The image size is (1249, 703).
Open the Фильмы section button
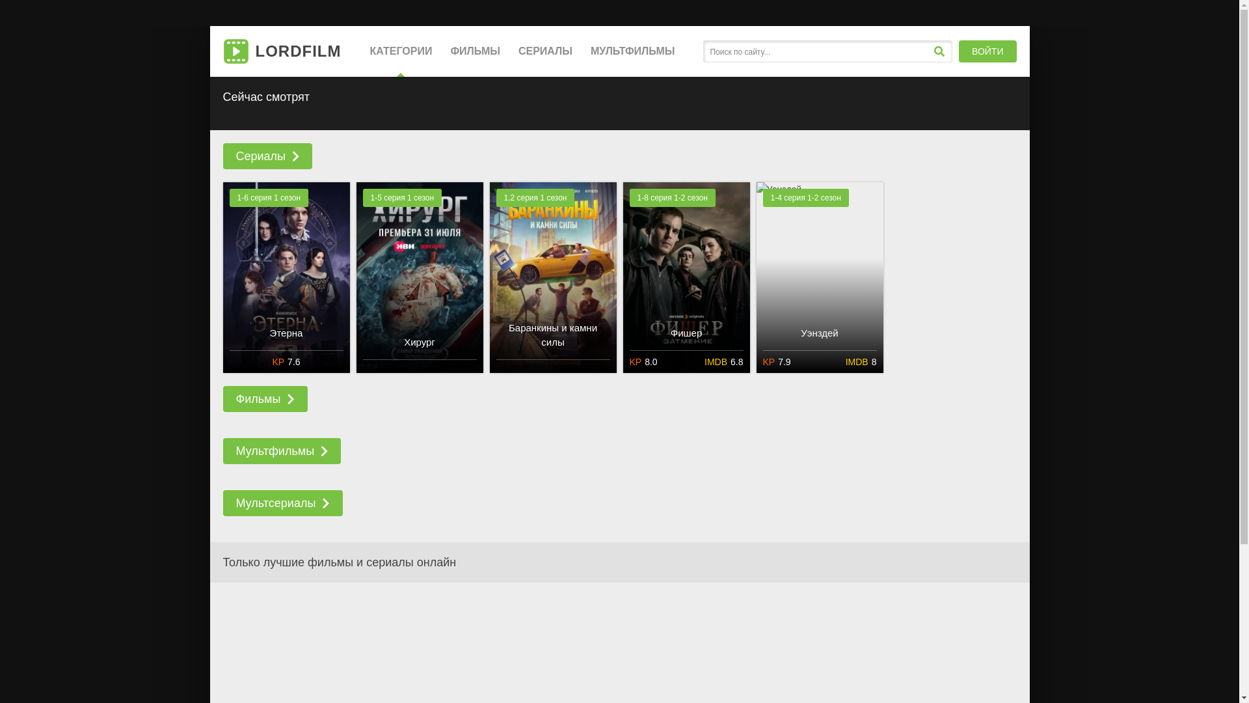265,399
